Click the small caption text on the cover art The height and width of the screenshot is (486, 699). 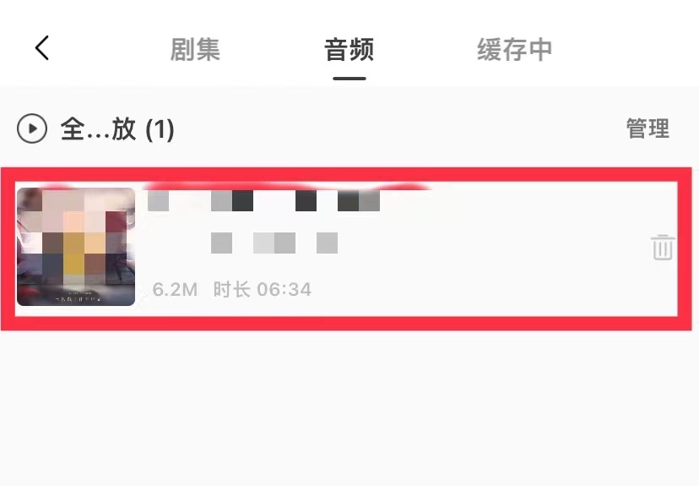click(79, 299)
